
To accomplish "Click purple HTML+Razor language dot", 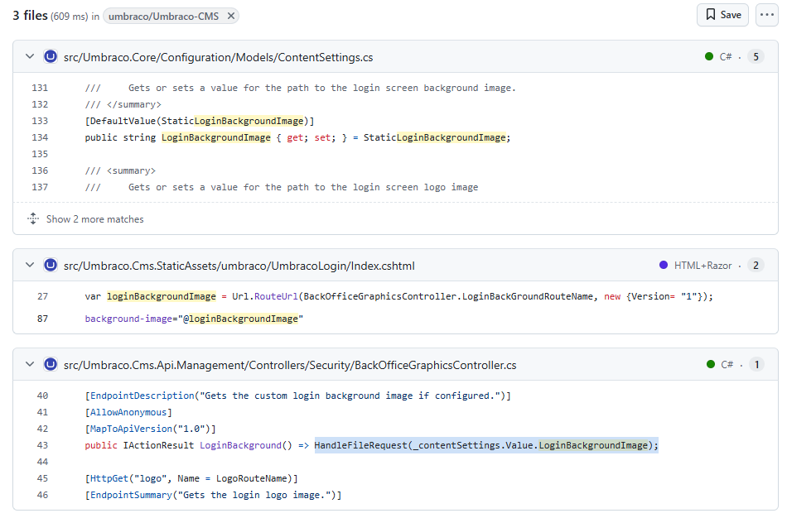I will [x=664, y=266].
